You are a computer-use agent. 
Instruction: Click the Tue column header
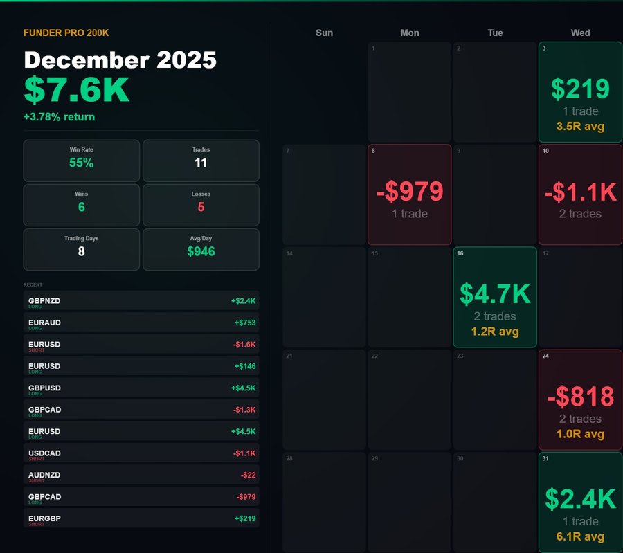(495, 33)
